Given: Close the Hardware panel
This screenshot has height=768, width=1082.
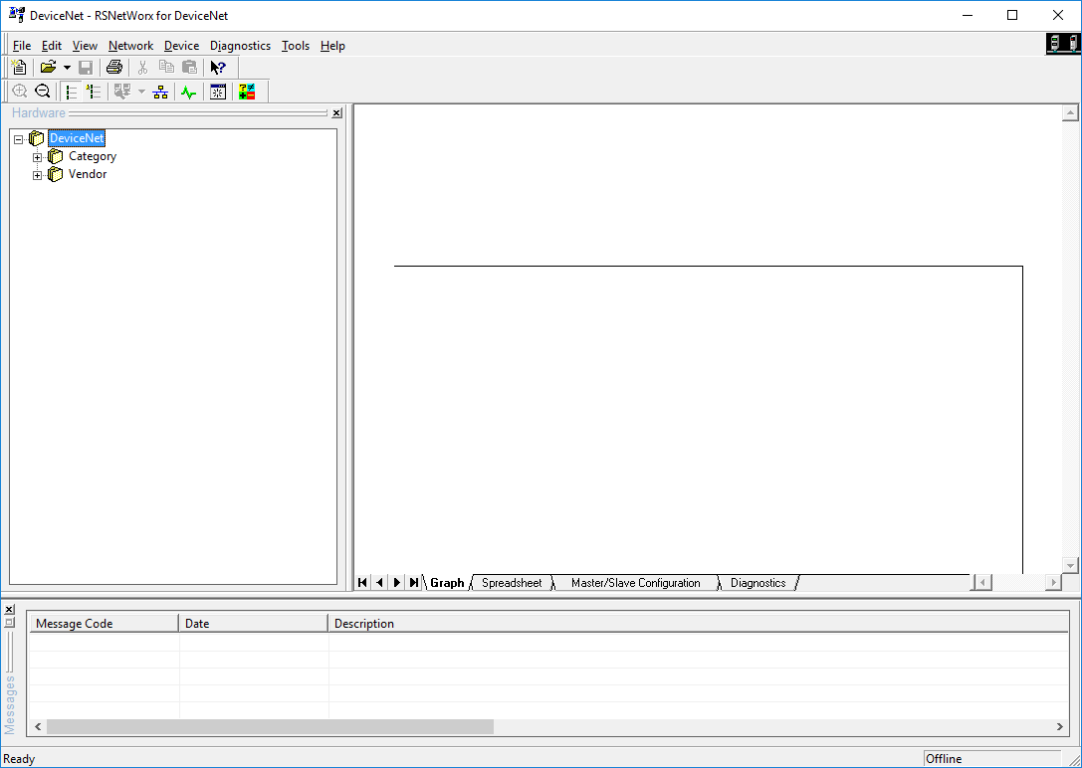Looking at the screenshot, I should (336, 113).
